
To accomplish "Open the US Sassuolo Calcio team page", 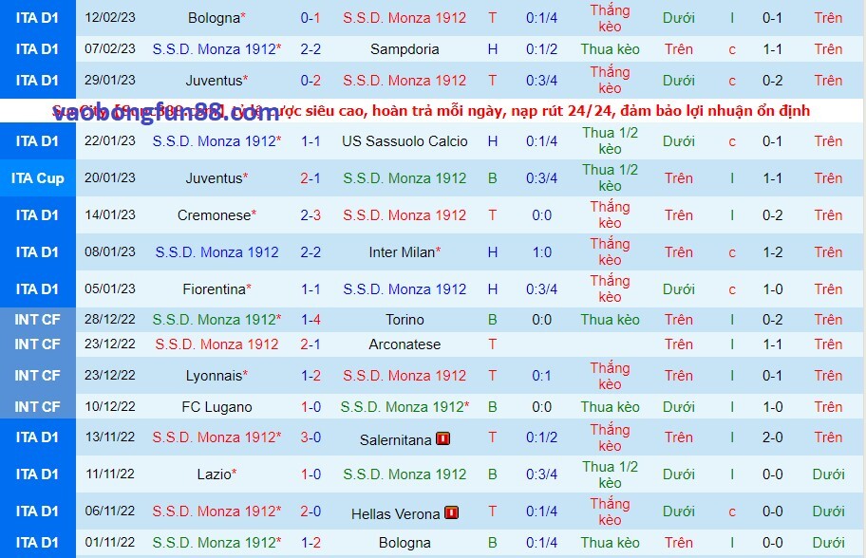I will pyautogui.click(x=405, y=140).
